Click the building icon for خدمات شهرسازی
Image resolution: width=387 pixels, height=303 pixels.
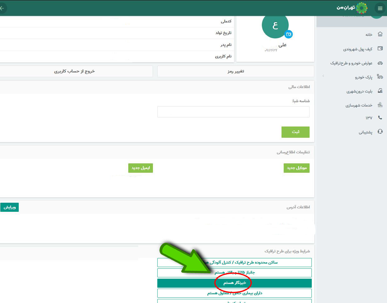click(x=380, y=105)
